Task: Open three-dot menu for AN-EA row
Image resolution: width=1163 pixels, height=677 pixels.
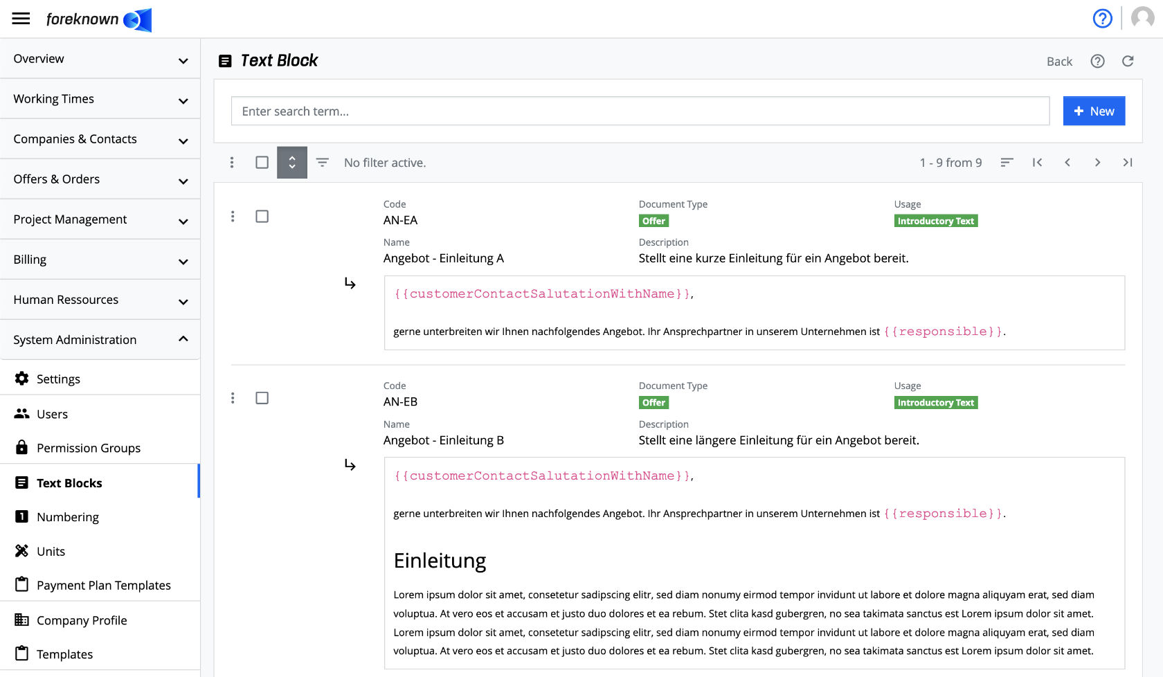Action: point(233,217)
